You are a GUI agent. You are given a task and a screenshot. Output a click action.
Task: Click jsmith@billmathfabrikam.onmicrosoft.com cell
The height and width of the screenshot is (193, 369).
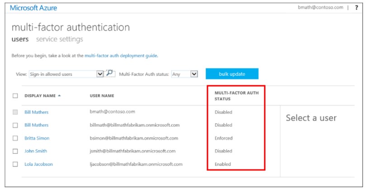click(x=132, y=151)
